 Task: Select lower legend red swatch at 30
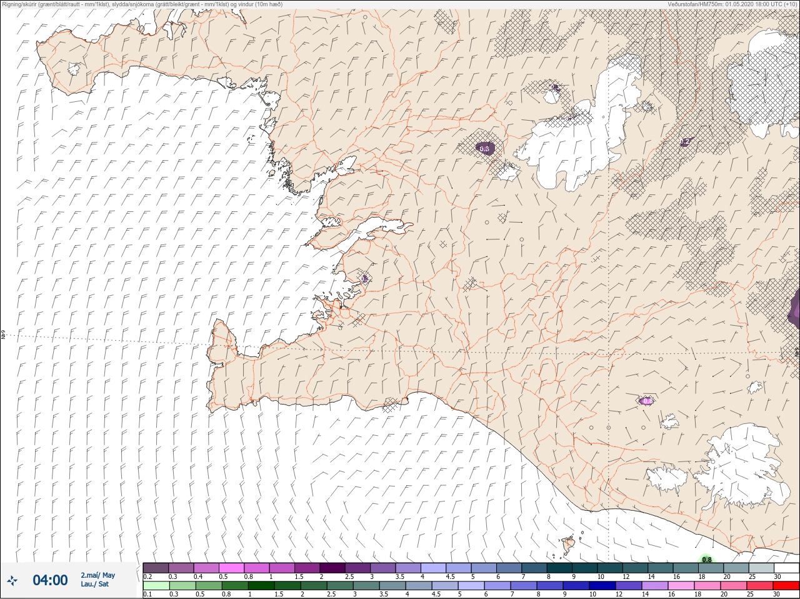(786, 586)
